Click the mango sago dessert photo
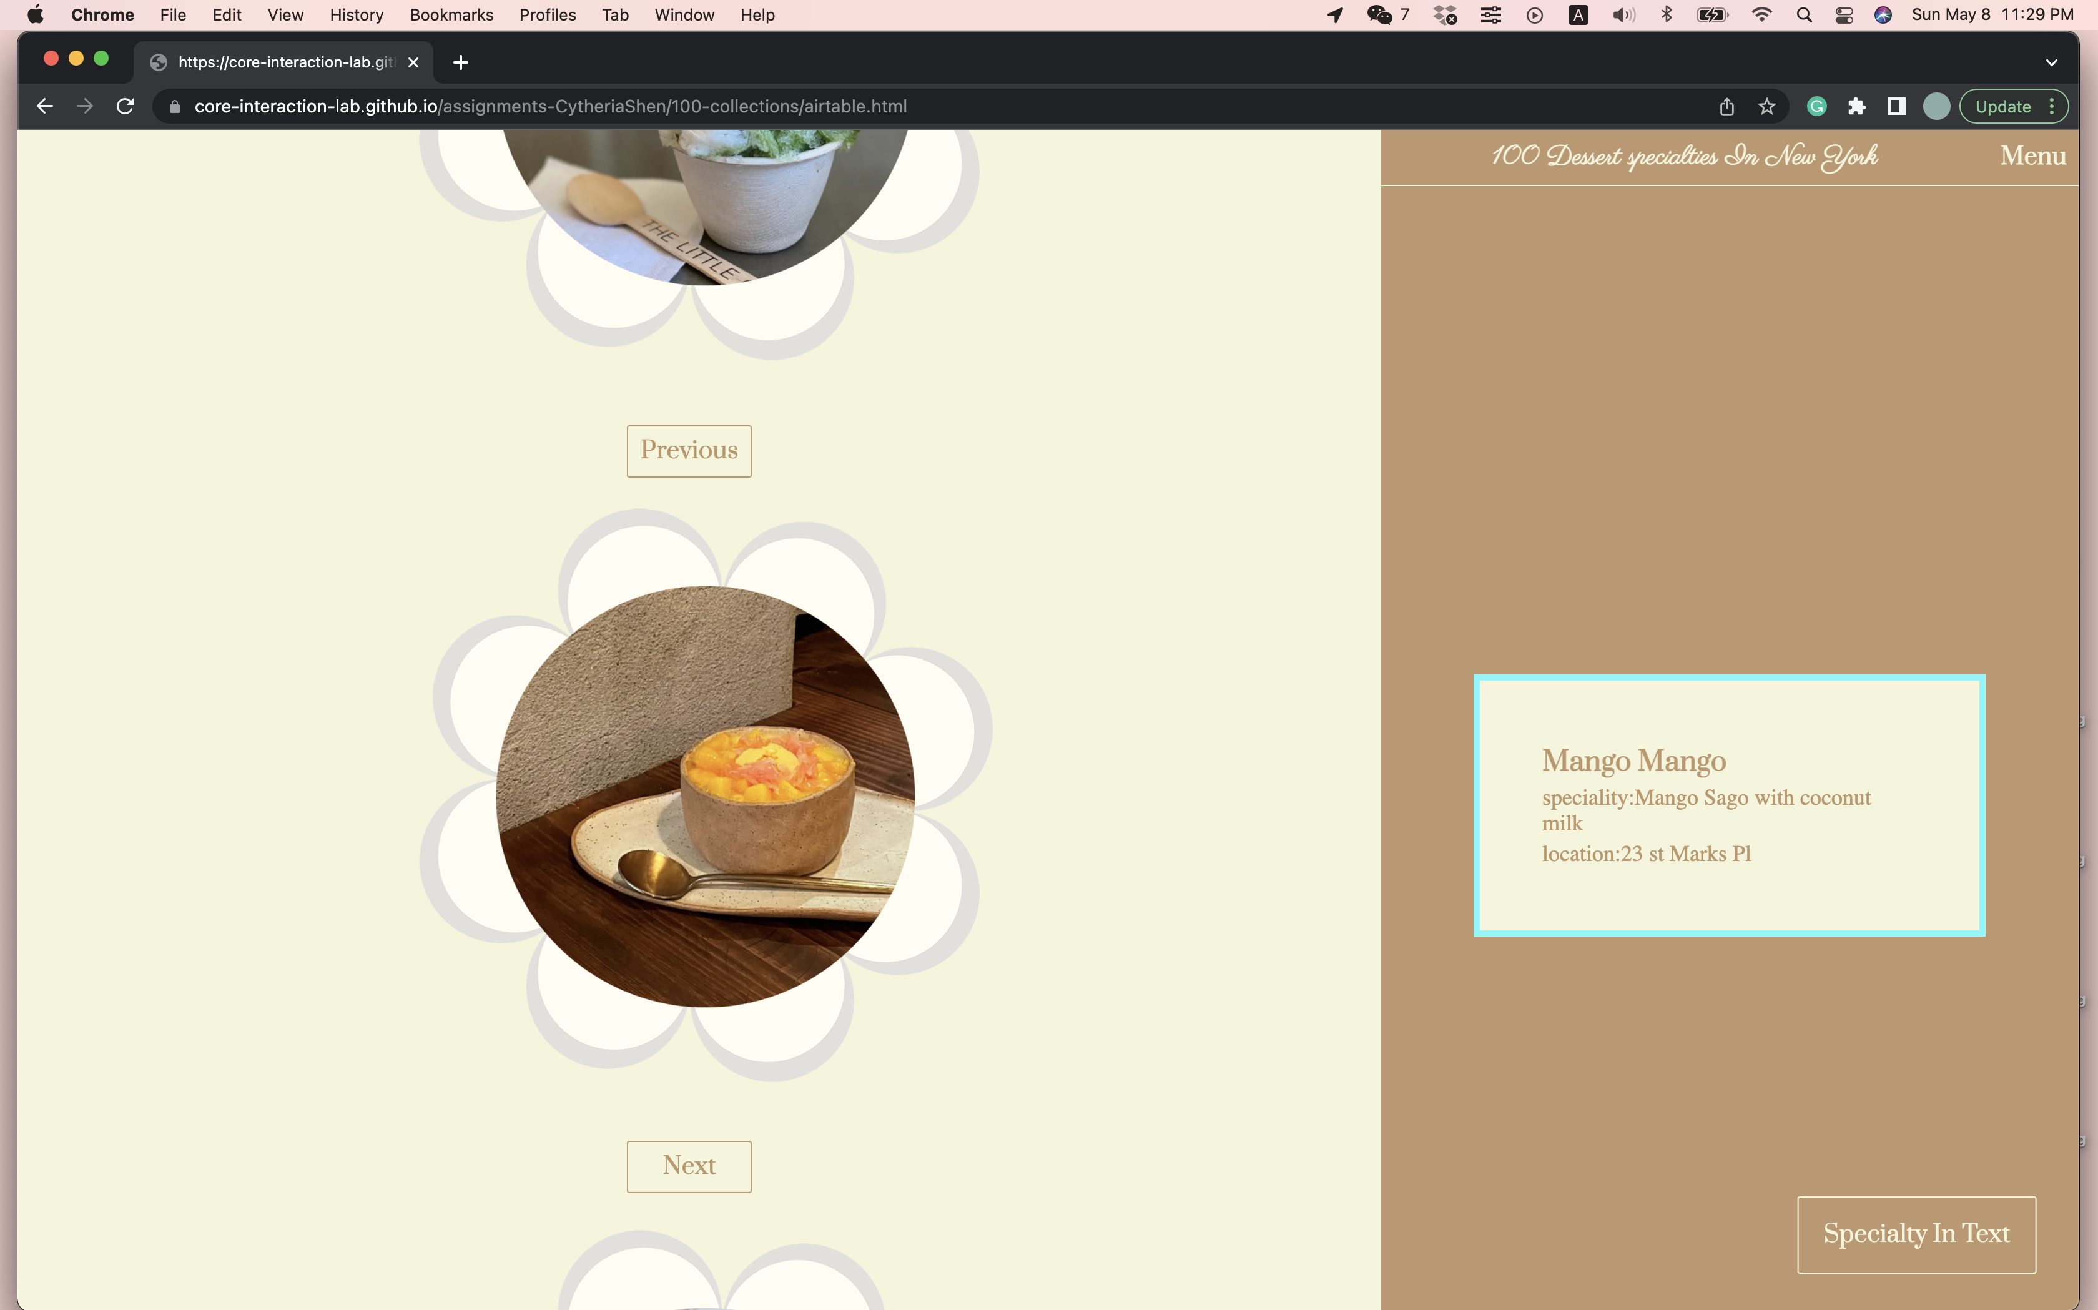This screenshot has width=2098, height=1310. pos(705,796)
